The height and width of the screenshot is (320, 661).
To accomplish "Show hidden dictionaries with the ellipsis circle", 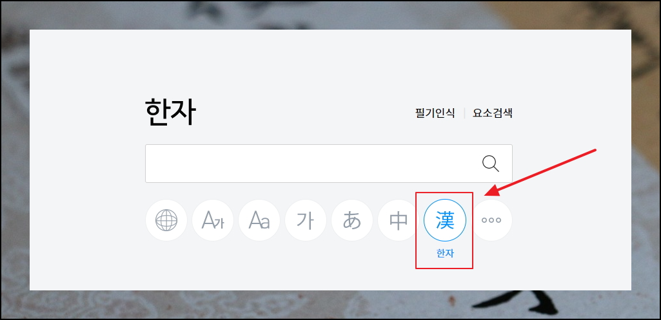I will (x=491, y=220).
